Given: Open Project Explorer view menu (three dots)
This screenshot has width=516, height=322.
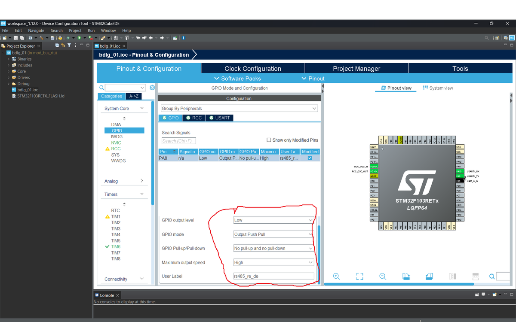Looking at the screenshot, I should point(76,46).
